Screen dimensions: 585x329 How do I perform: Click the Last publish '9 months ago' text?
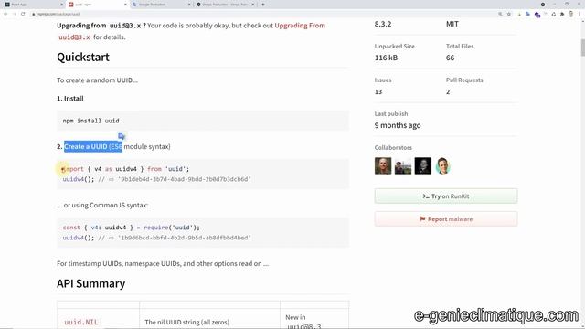coord(398,126)
